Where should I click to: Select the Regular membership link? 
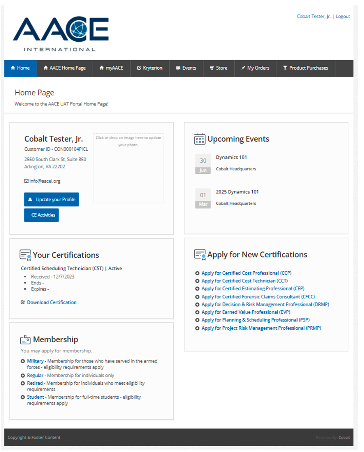(x=35, y=375)
